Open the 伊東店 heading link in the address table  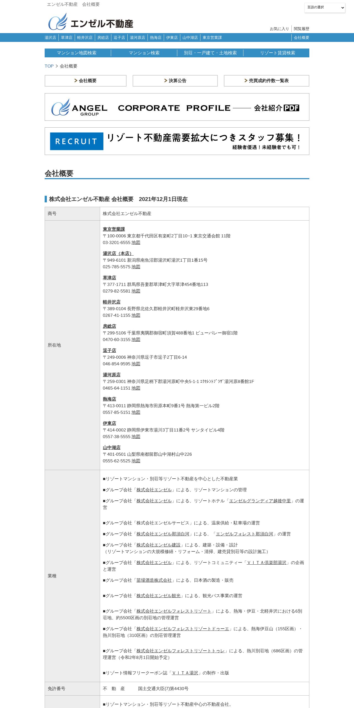(109, 423)
